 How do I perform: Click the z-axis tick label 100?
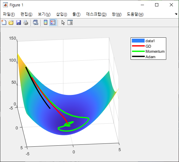coord(12,60)
